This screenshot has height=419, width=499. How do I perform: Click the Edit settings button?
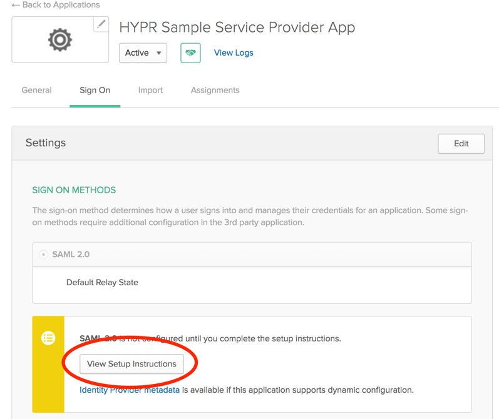click(461, 144)
